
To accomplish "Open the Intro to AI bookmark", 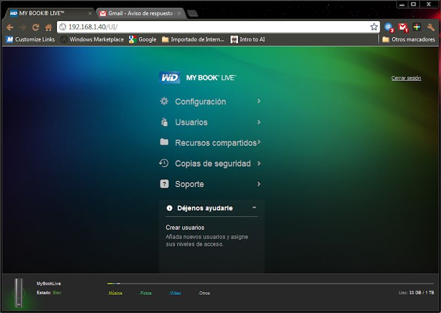I will click(248, 39).
